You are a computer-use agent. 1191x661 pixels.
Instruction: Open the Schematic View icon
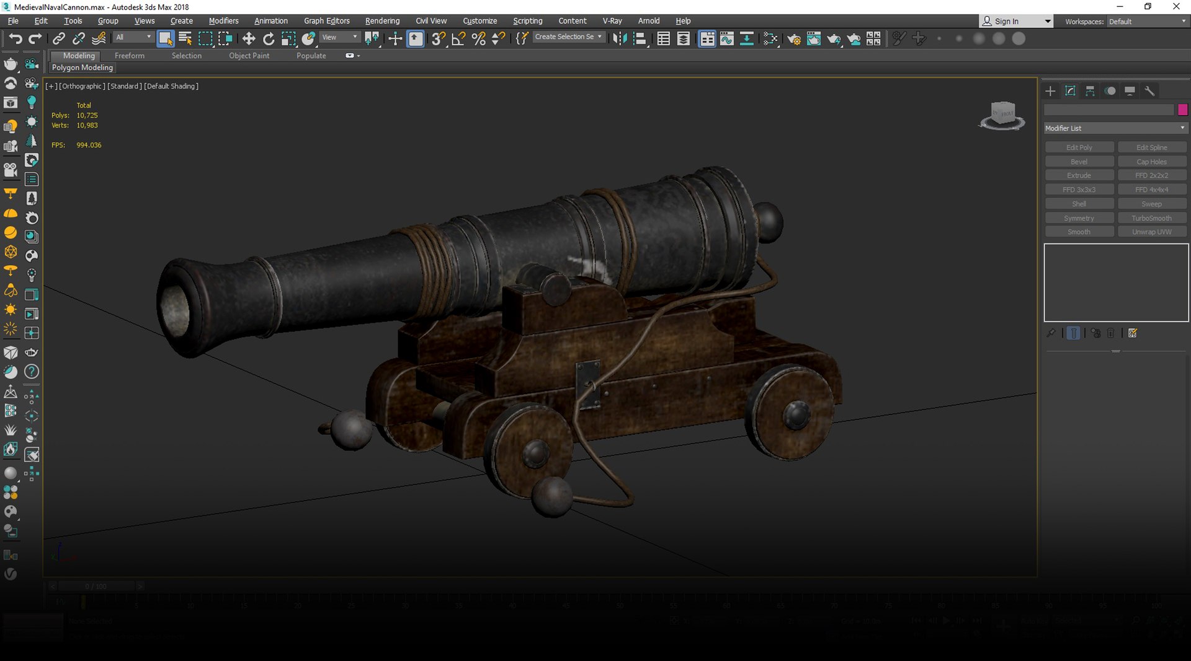click(747, 39)
